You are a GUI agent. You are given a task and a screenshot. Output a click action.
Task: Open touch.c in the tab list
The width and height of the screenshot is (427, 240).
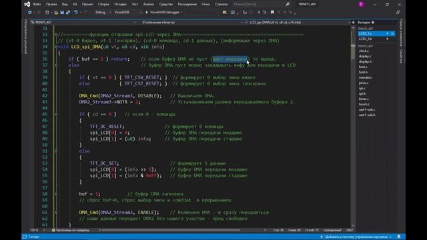pyautogui.click(x=364, y=104)
